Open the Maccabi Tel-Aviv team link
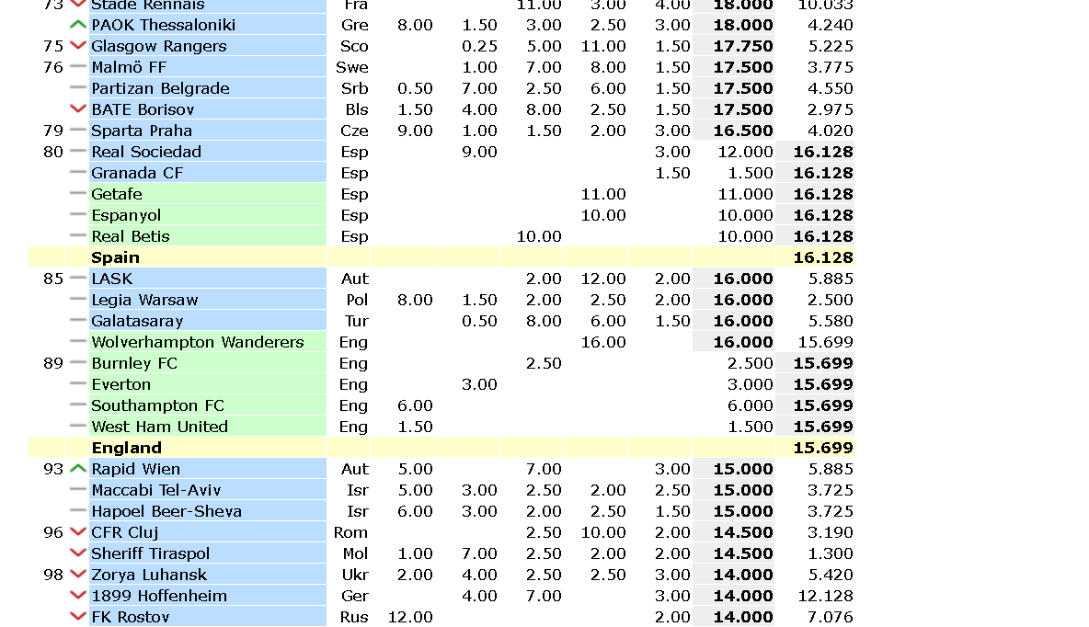The image size is (1089, 627). click(156, 490)
